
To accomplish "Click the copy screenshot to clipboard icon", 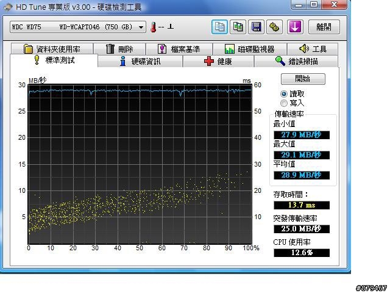I will 238,27.
